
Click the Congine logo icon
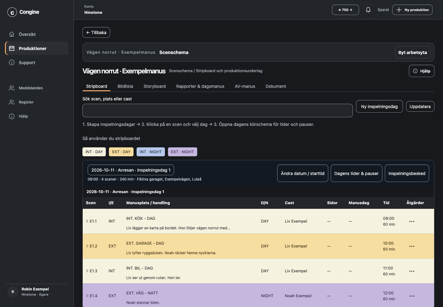pyautogui.click(x=12, y=12)
